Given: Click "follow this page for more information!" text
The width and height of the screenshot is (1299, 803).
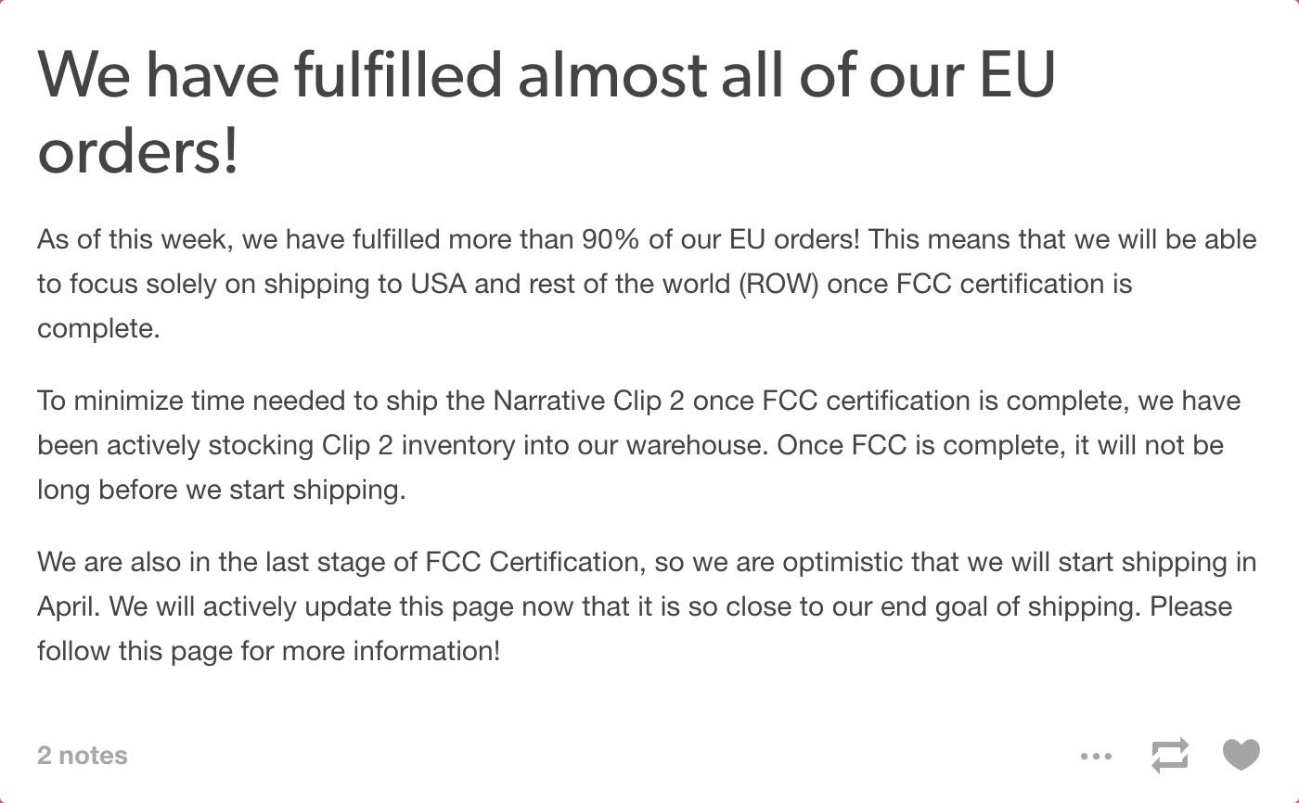Looking at the screenshot, I should (x=269, y=651).
